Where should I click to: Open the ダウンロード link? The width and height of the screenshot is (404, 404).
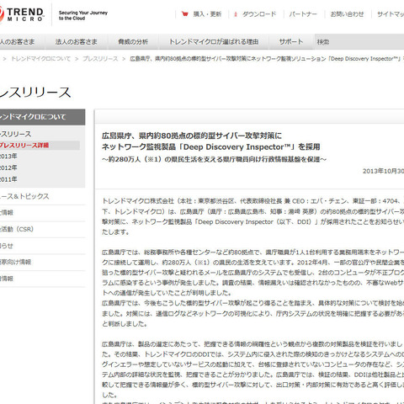coord(259,14)
